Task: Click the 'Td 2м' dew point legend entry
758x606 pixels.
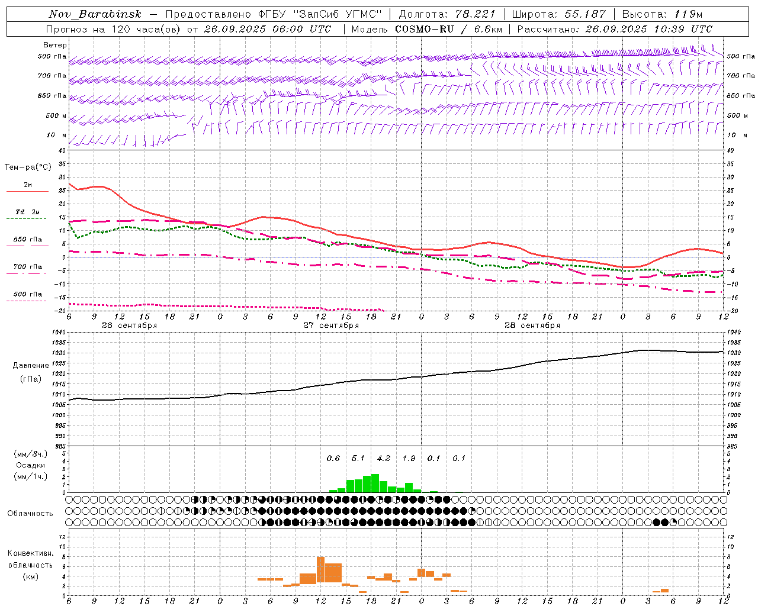Action: [x=28, y=212]
